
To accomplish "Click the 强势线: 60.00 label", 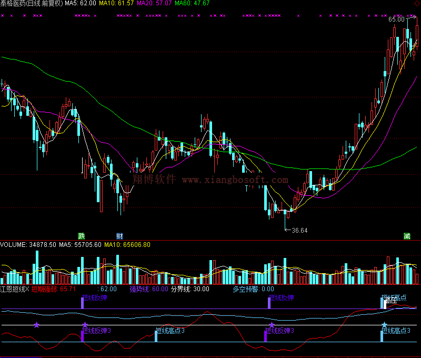I will 149,289.
